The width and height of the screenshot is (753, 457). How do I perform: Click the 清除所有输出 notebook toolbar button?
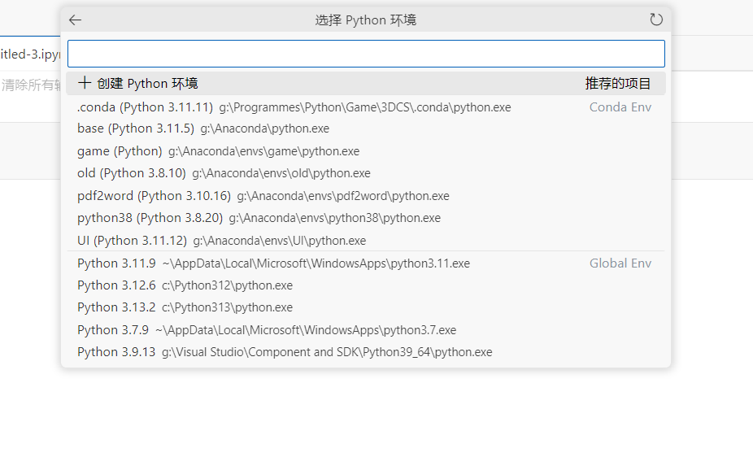tap(32, 85)
